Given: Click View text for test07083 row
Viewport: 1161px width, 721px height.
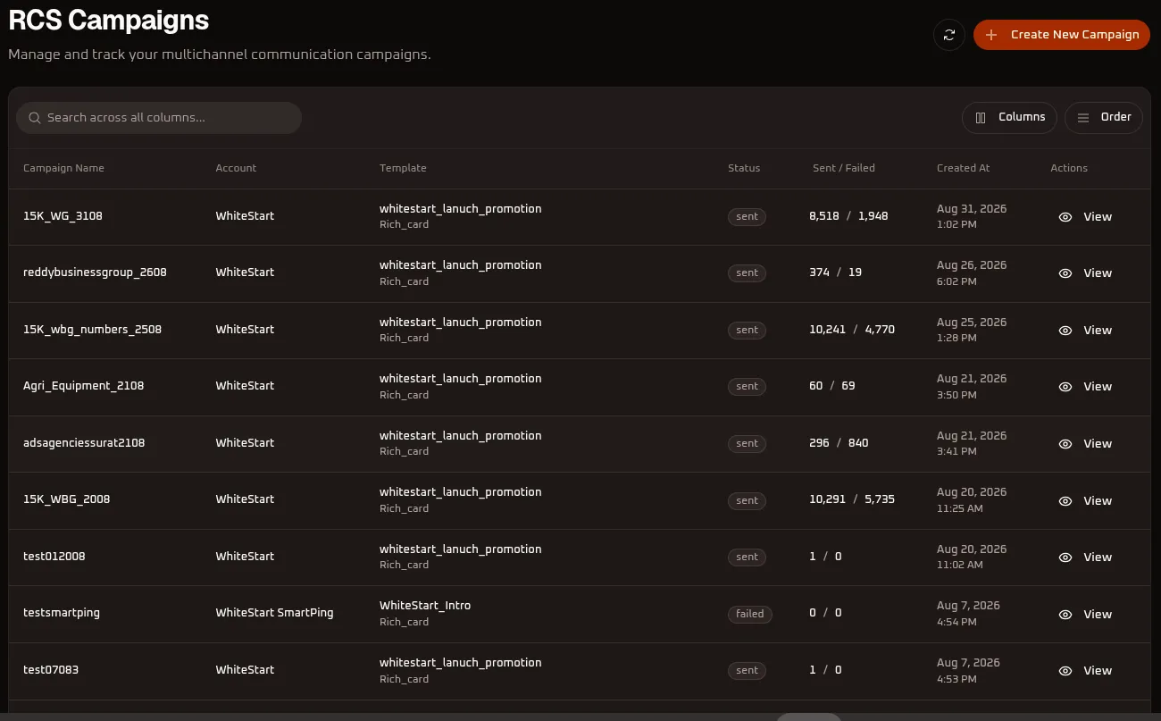Looking at the screenshot, I should pos(1098,671).
